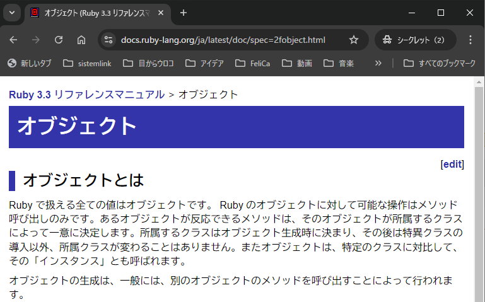Open a new tab with plus button
This screenshot has height=302, width=485.
[x=184, y=13]
